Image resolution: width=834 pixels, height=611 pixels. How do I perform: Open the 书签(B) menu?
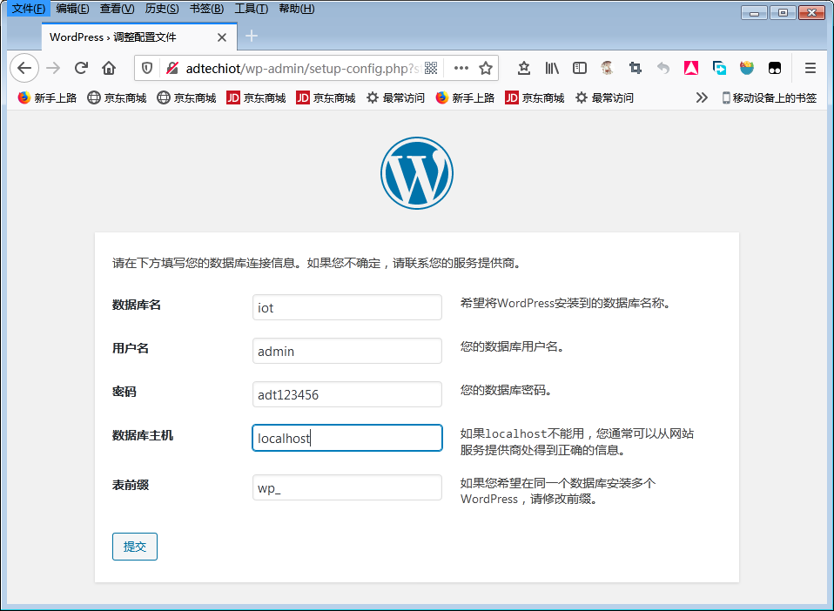coord(206,9)
